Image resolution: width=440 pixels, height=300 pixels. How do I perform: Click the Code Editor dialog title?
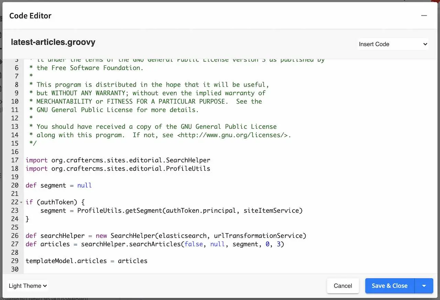point(30,16)
